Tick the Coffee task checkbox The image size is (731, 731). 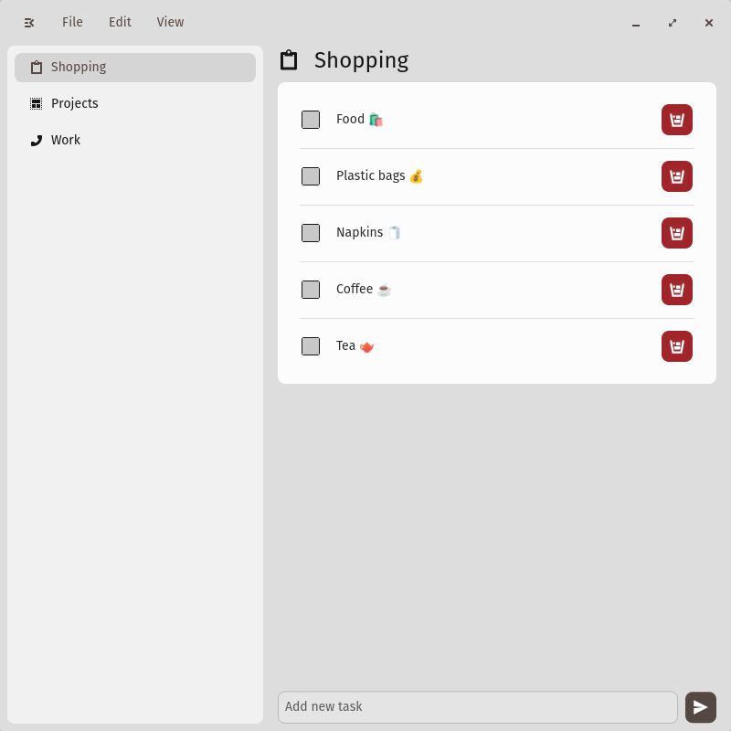point(311,290)
